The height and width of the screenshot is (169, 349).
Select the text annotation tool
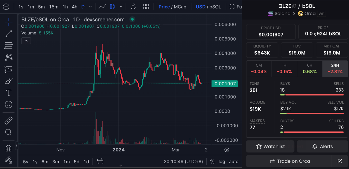(8, 92)
